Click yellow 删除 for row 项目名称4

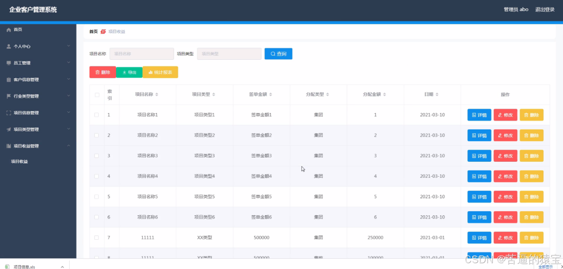coord(532,176)
